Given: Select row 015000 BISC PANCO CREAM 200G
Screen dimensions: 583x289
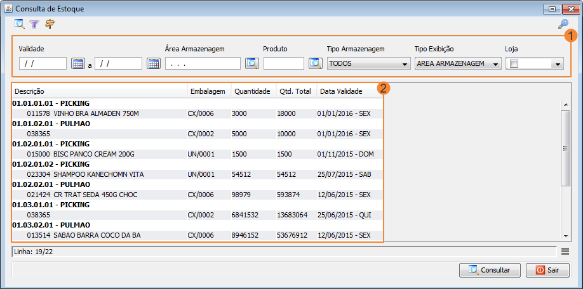Looking at the screenshot, I should [198, 154].
